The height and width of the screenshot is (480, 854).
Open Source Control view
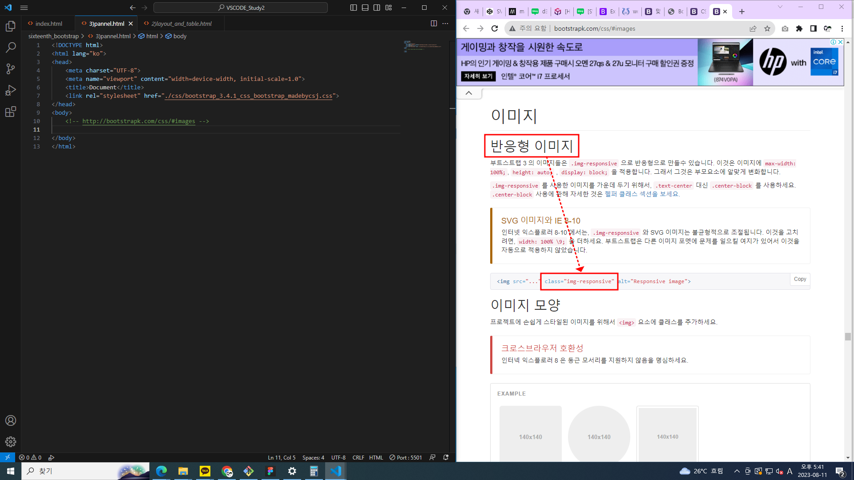coord(11,68)
